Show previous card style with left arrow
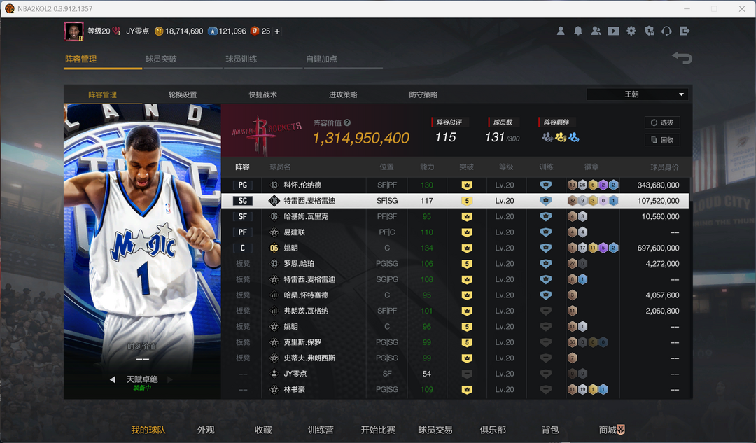Viewport: 756px width, 443px height. click(x=112, y=379)
